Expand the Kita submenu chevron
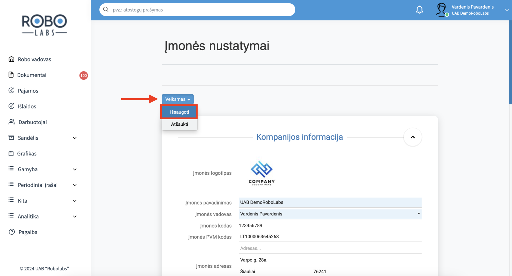Screen dimensions: 512x276 point(75,201)
